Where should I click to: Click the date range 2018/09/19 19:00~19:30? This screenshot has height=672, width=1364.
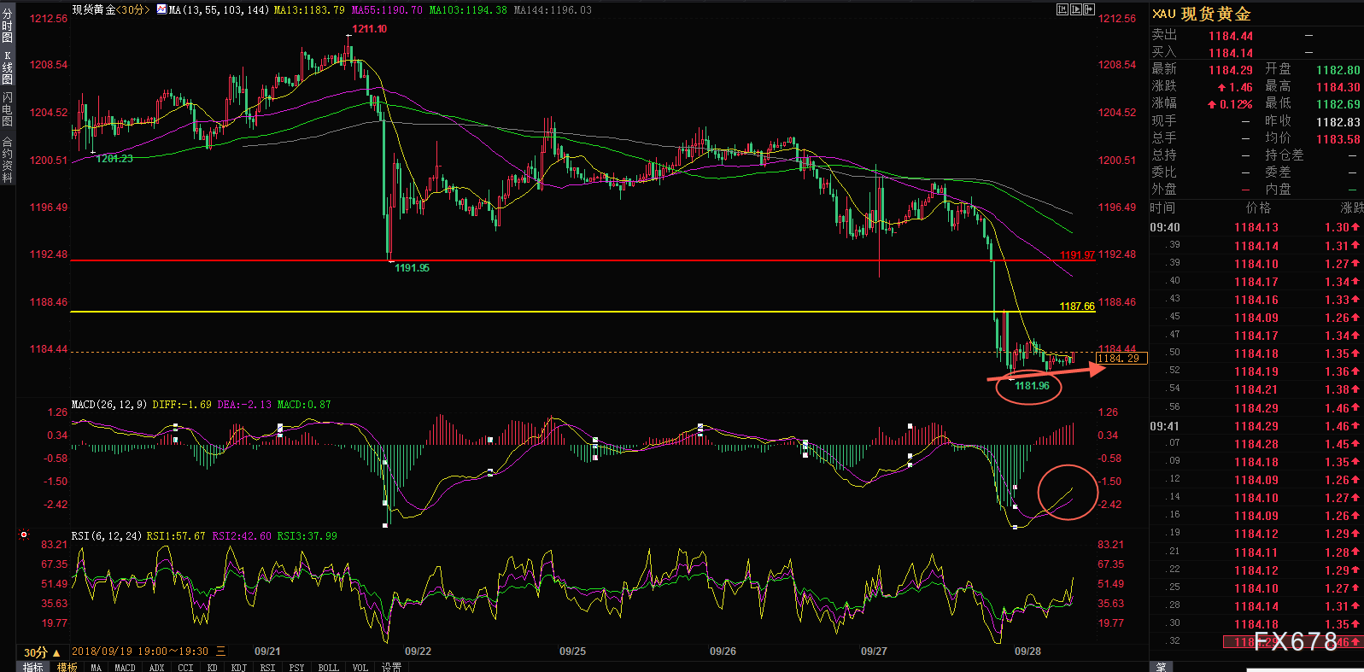coord(140,652)
